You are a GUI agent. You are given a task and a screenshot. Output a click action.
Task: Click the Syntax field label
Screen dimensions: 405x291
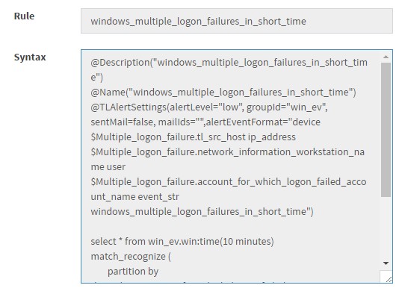pos(30,57)
